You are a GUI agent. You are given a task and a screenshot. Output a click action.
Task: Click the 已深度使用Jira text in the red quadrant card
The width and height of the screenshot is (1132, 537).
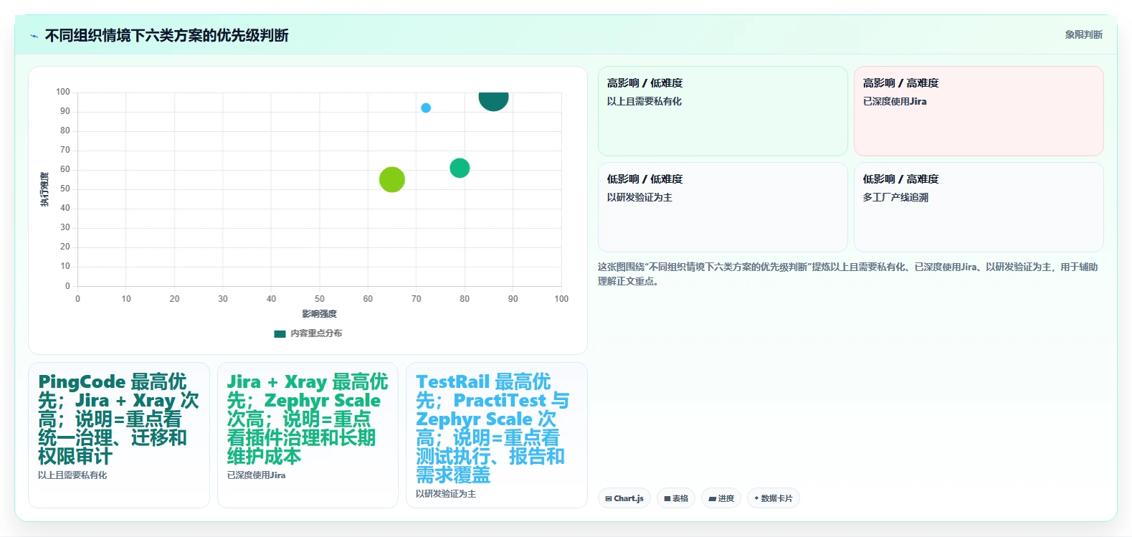click(x=895, y=101)
